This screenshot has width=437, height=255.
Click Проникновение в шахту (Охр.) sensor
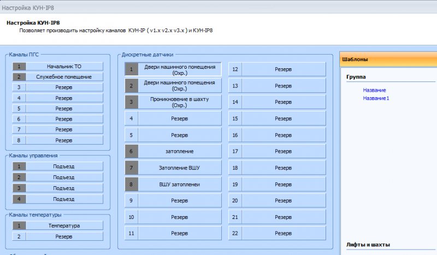pos(180,102)
